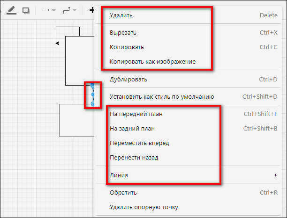287x218 pixels.
Task: Click the arrowhead on the top connector
Action: pyautogui.click(x=58, y=43)
